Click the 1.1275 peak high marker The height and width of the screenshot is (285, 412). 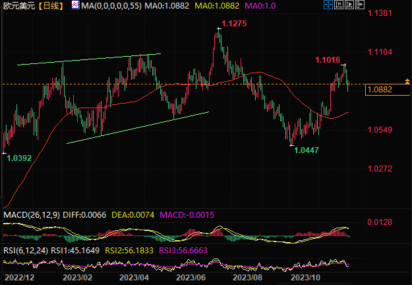pyautogui.click(x=234, y=24)
